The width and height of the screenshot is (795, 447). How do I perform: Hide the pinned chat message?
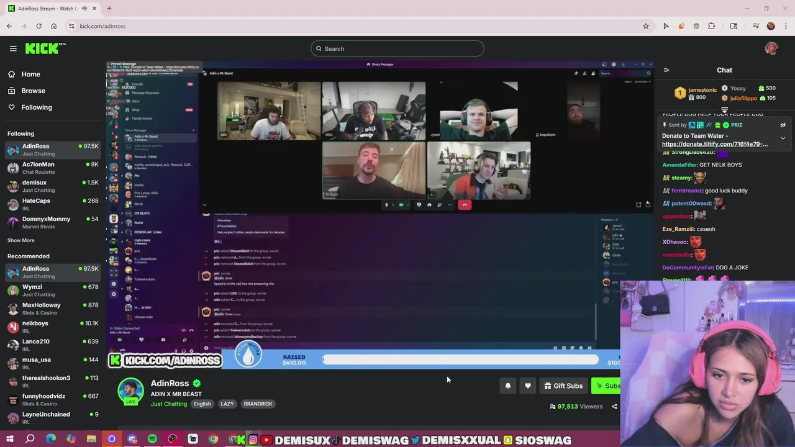(x=783, y=125)
